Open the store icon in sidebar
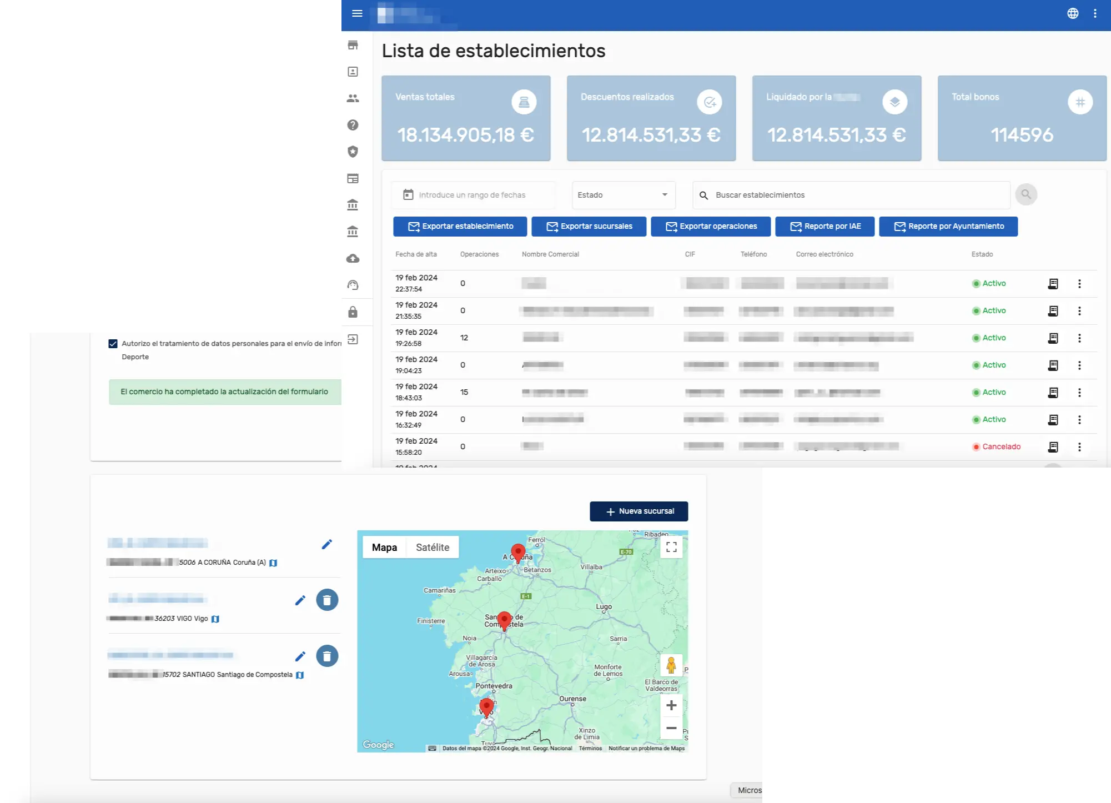 (353, 45)
